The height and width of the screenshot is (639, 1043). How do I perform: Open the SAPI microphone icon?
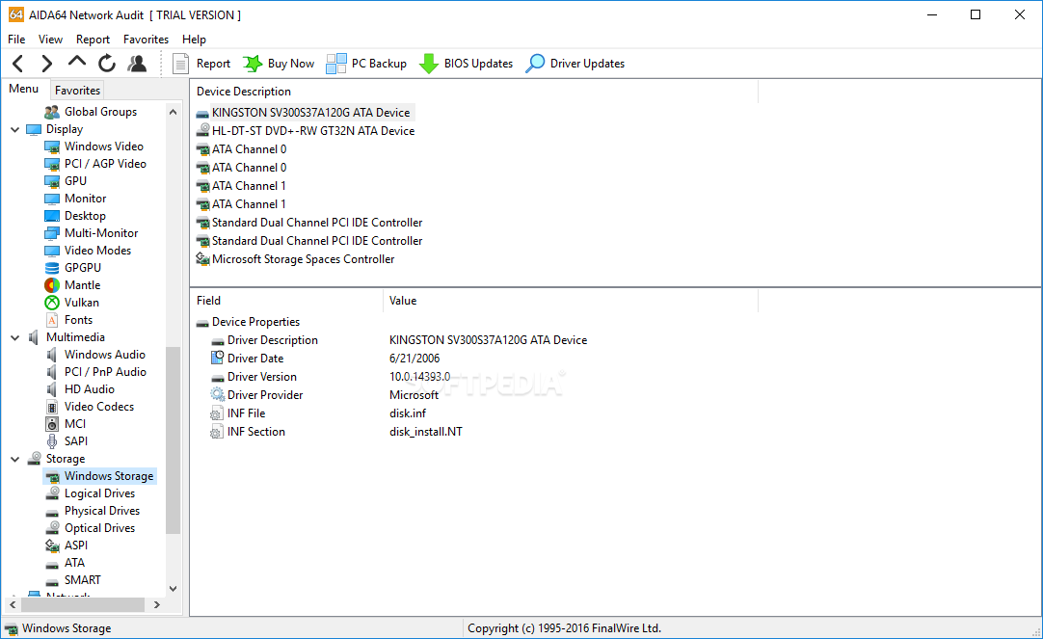click(x=52, y=440)
